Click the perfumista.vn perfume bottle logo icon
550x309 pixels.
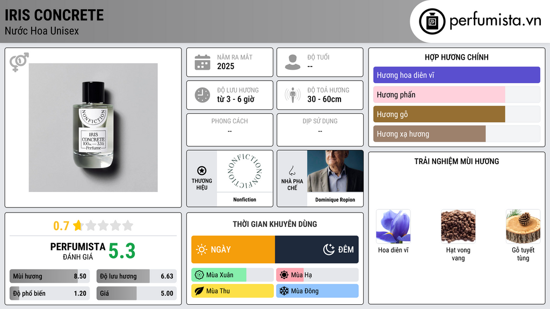coord(432,21)
